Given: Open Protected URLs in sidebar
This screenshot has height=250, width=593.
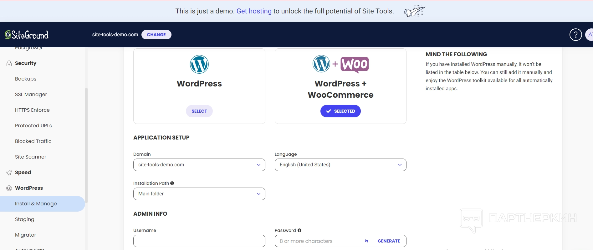Looking at the screenshot, I should (x=33, y=126).
